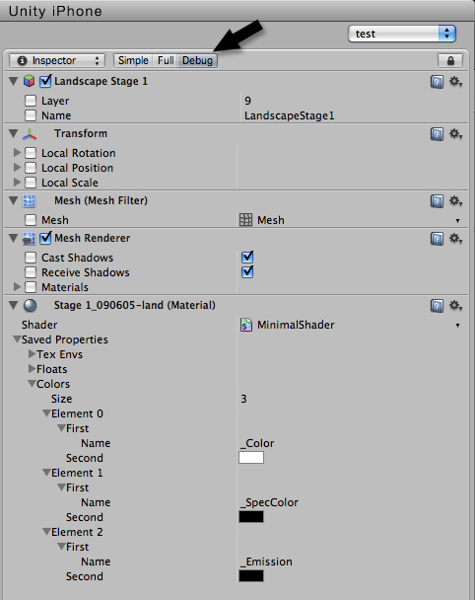Click the Transform axes icon

30,134
